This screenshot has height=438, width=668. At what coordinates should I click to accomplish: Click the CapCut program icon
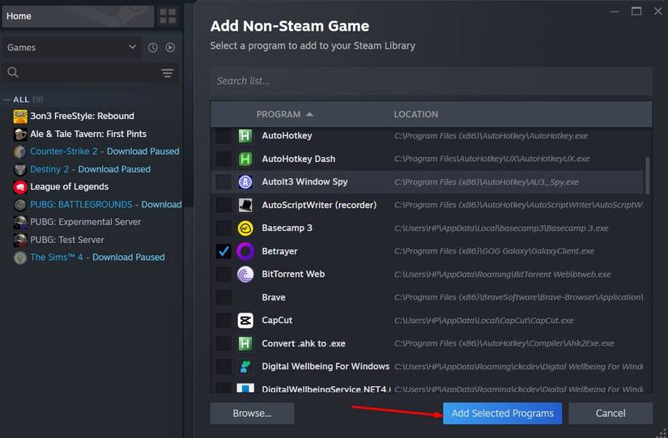(x=245, y=321)
